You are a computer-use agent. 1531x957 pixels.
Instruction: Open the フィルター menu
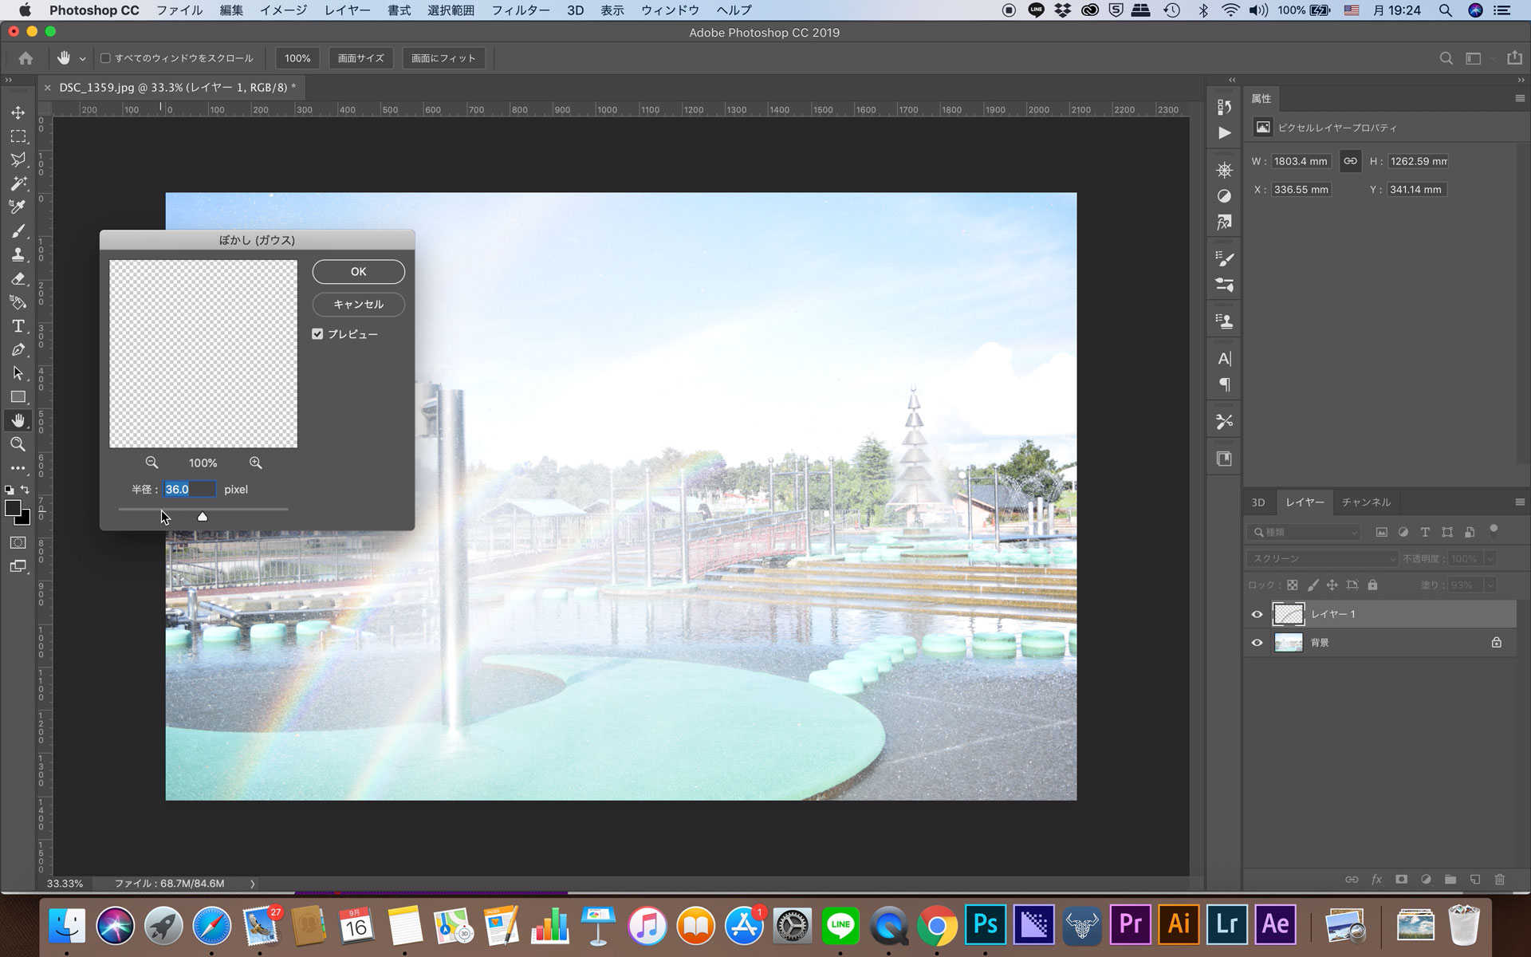click(x=520, y=10)
